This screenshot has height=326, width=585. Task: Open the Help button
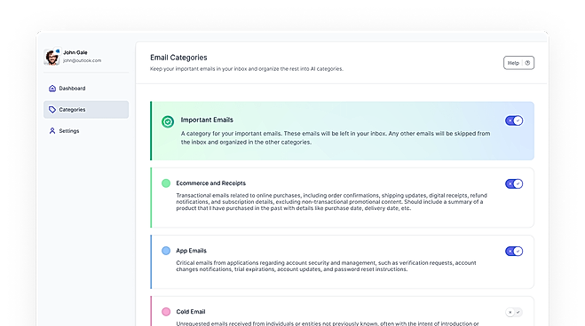pyautogui.click(x=518, y=63)
